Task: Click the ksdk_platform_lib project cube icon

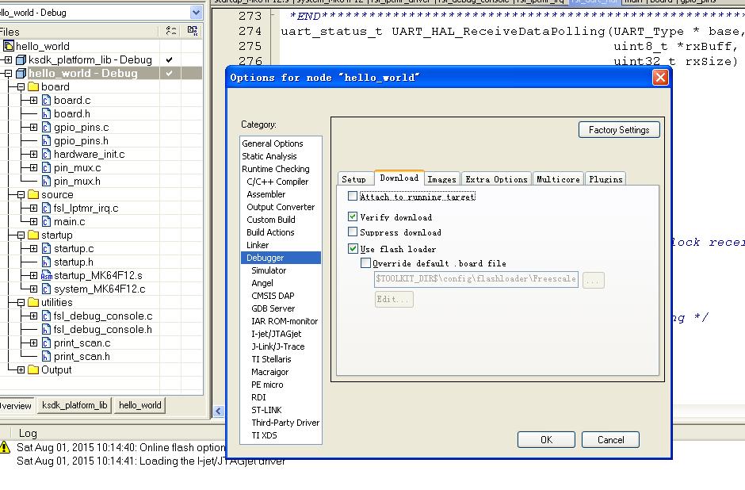Action: [21, 60]
